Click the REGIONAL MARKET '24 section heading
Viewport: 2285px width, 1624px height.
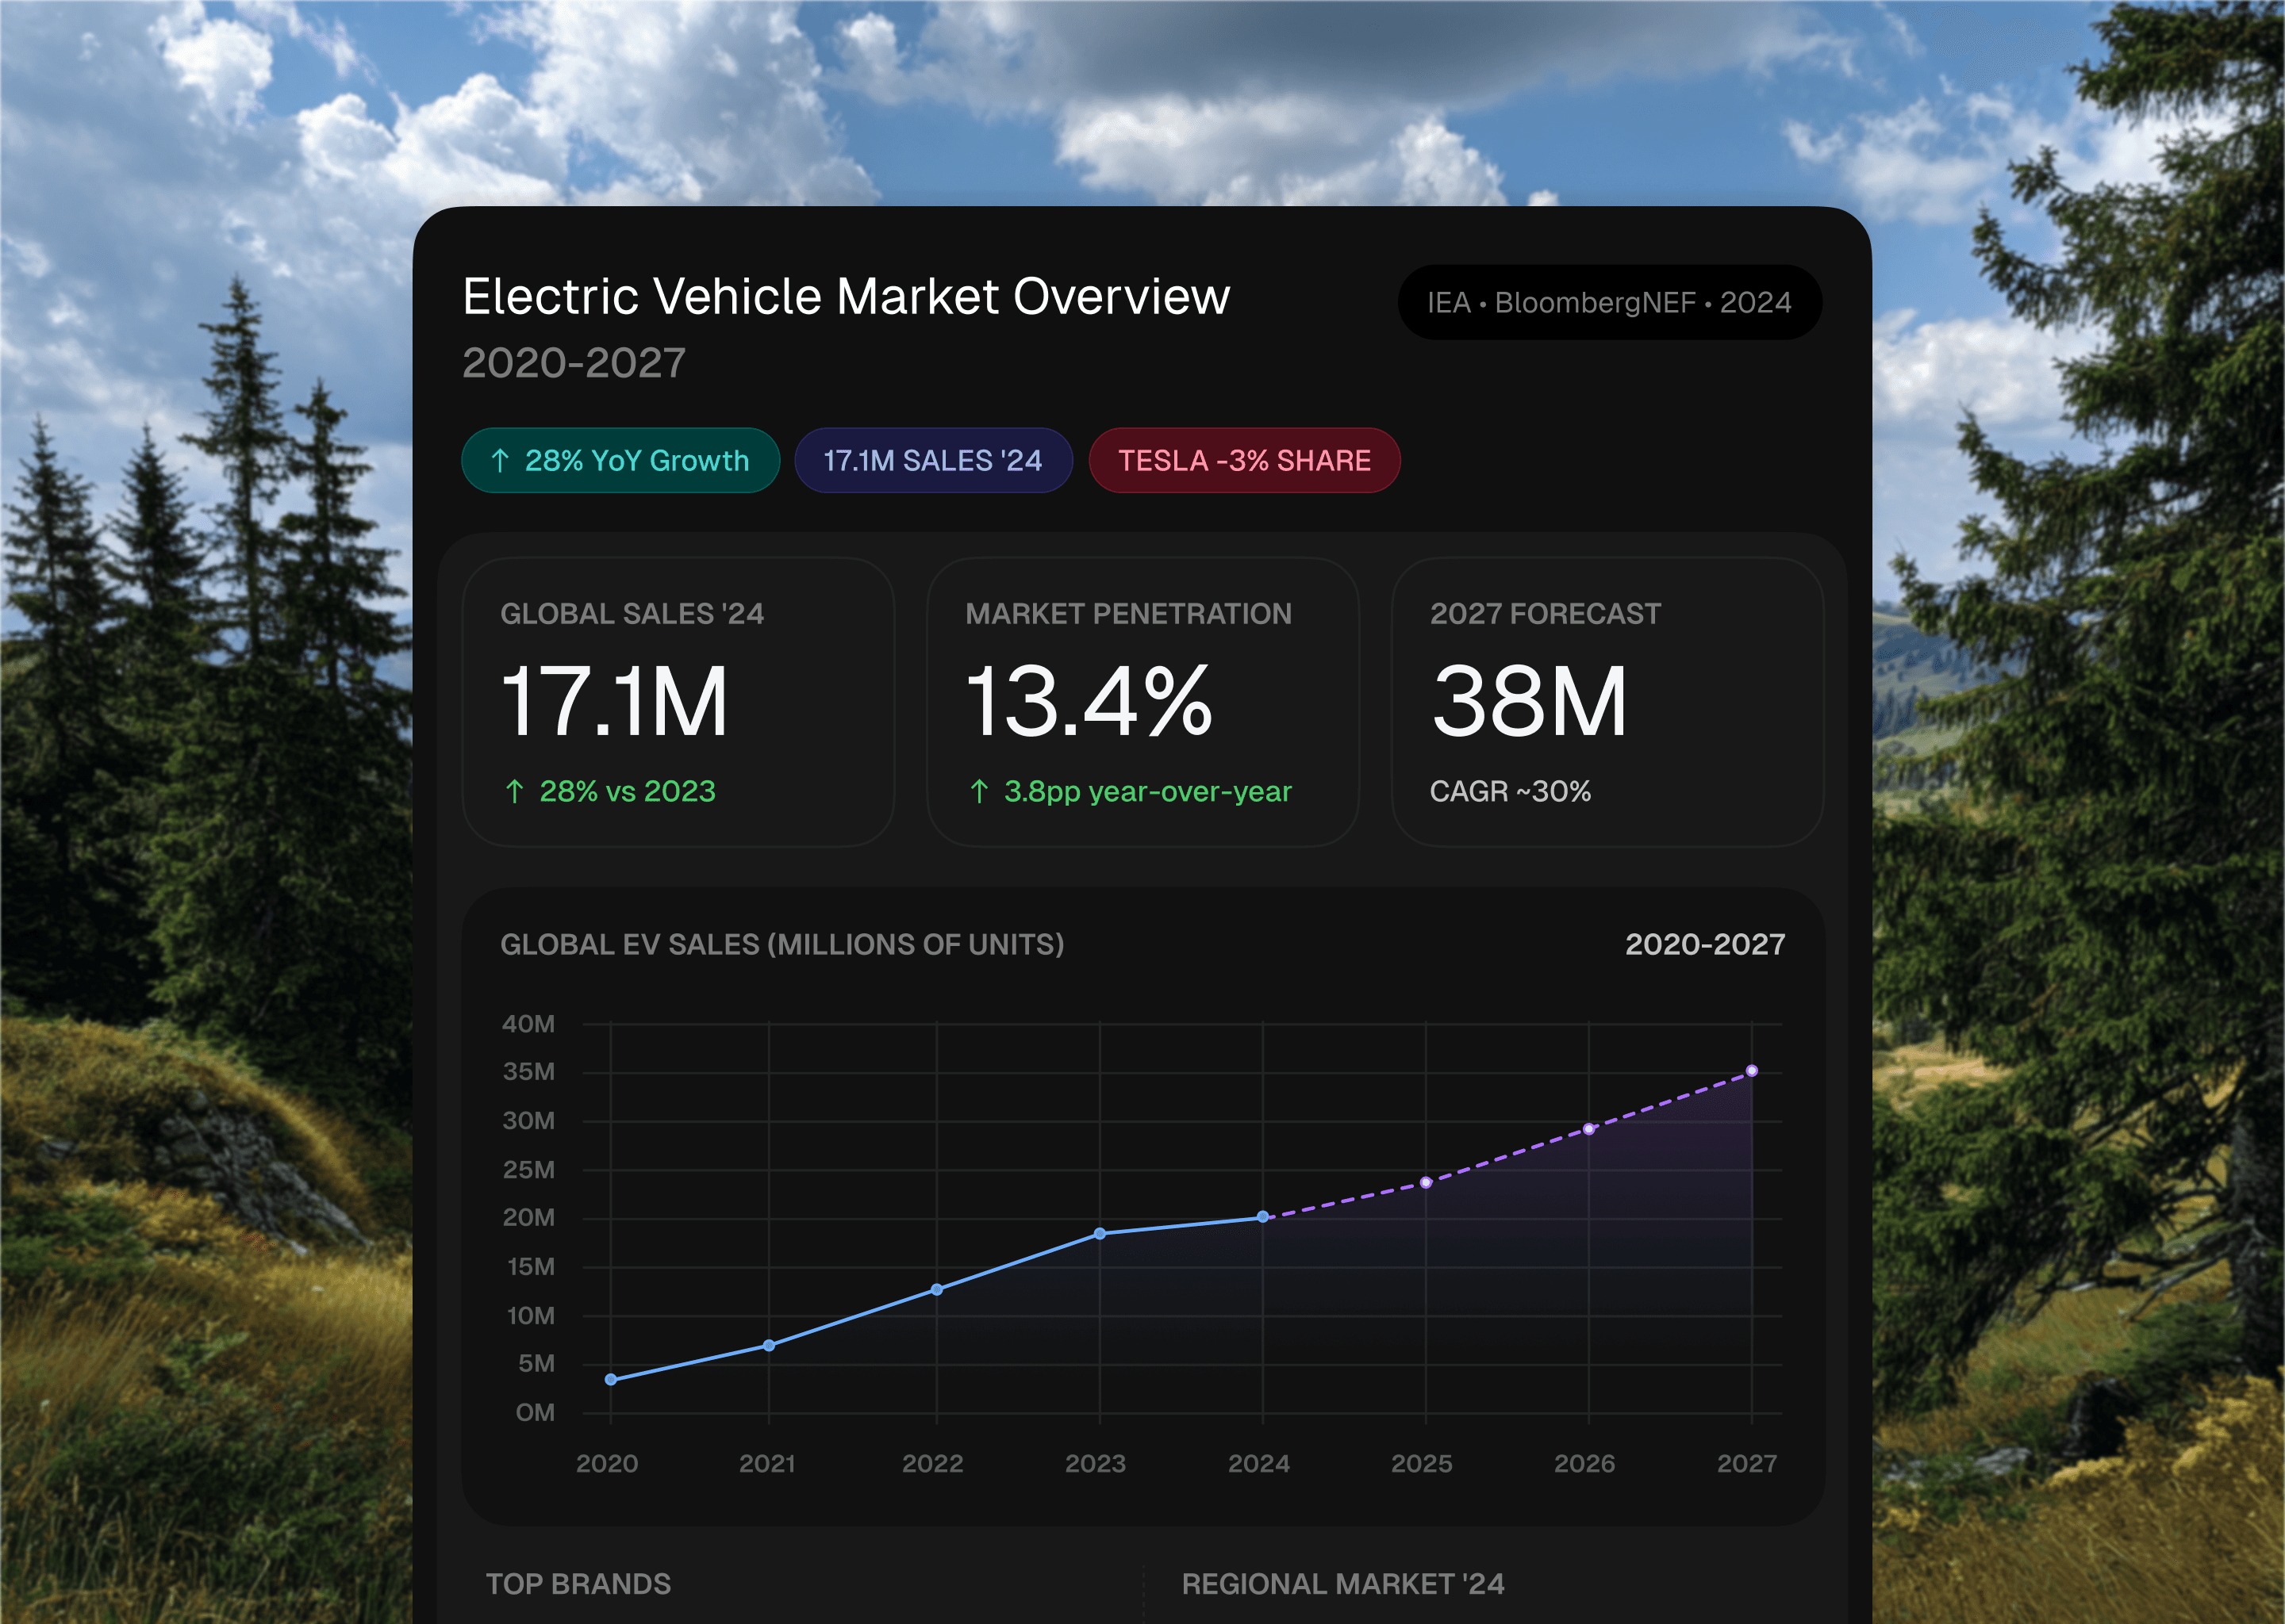[x=1342, y=1583]
